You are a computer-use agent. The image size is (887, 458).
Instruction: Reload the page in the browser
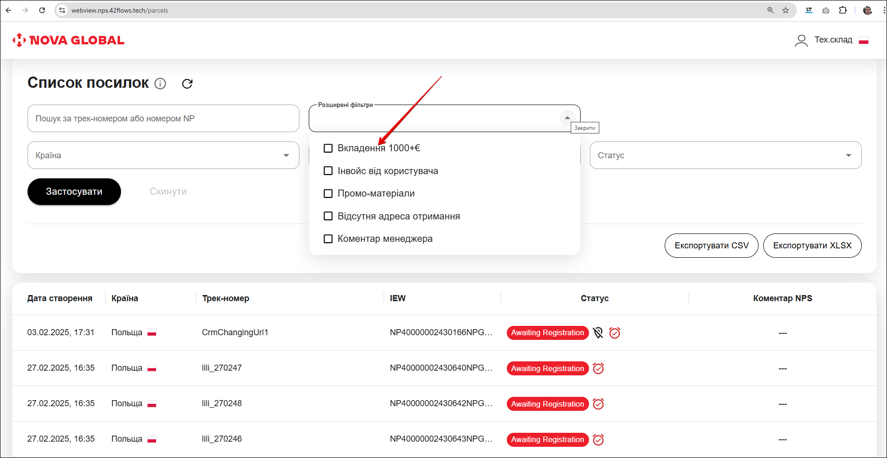pos(42,10)
